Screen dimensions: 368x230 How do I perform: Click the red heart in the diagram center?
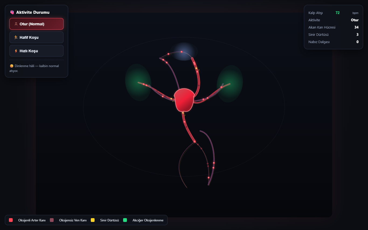pos(184,100)
